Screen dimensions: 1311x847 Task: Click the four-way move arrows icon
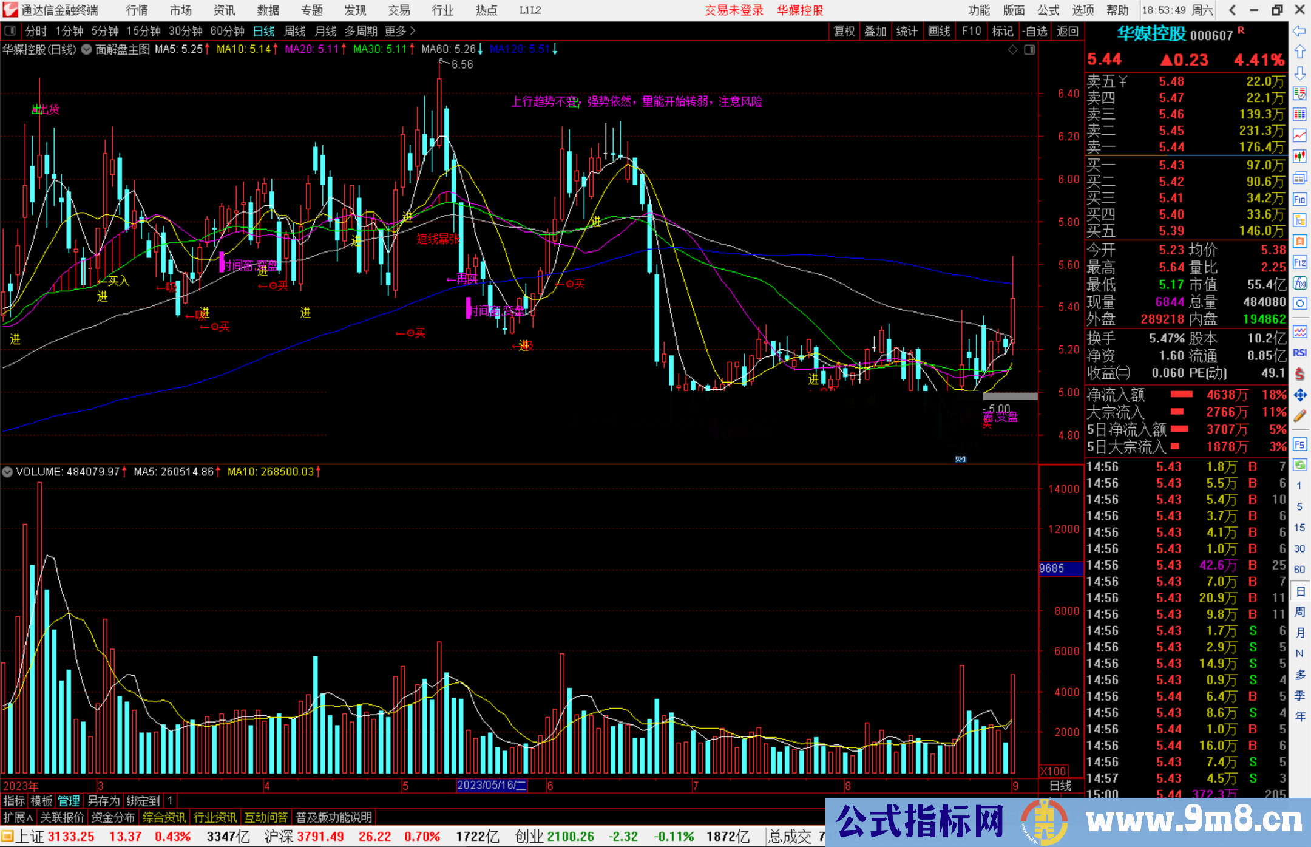pyautogui.click(x=1299, y=395)
